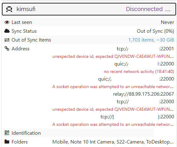Viewport: 177px width, 147px height.
Task: Select the tcp address on port 22001
Action: click(145, 49)
